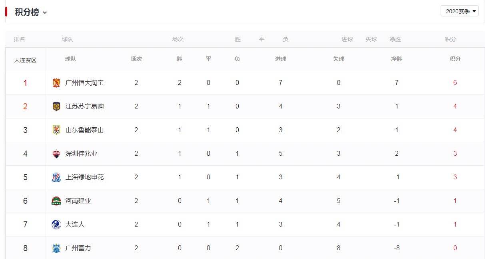Click the 深圳佳兆业 team crest
The image size is (485, 259).
coord(55,153)
